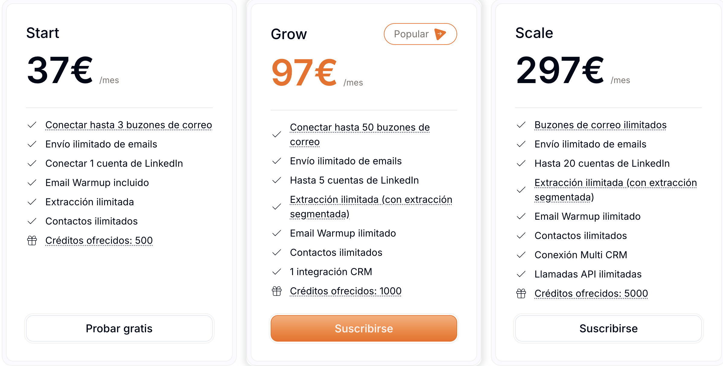Click the orange arrow icon in Popular badge
Viewport: 723px width, 366px height.
(440, 34)
